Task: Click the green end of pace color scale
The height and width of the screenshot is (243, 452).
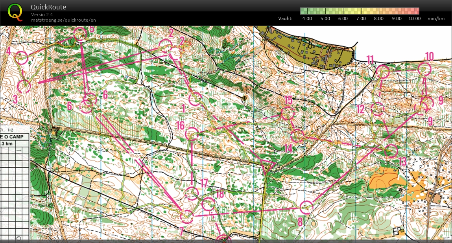Action: [x=304, y=11]
